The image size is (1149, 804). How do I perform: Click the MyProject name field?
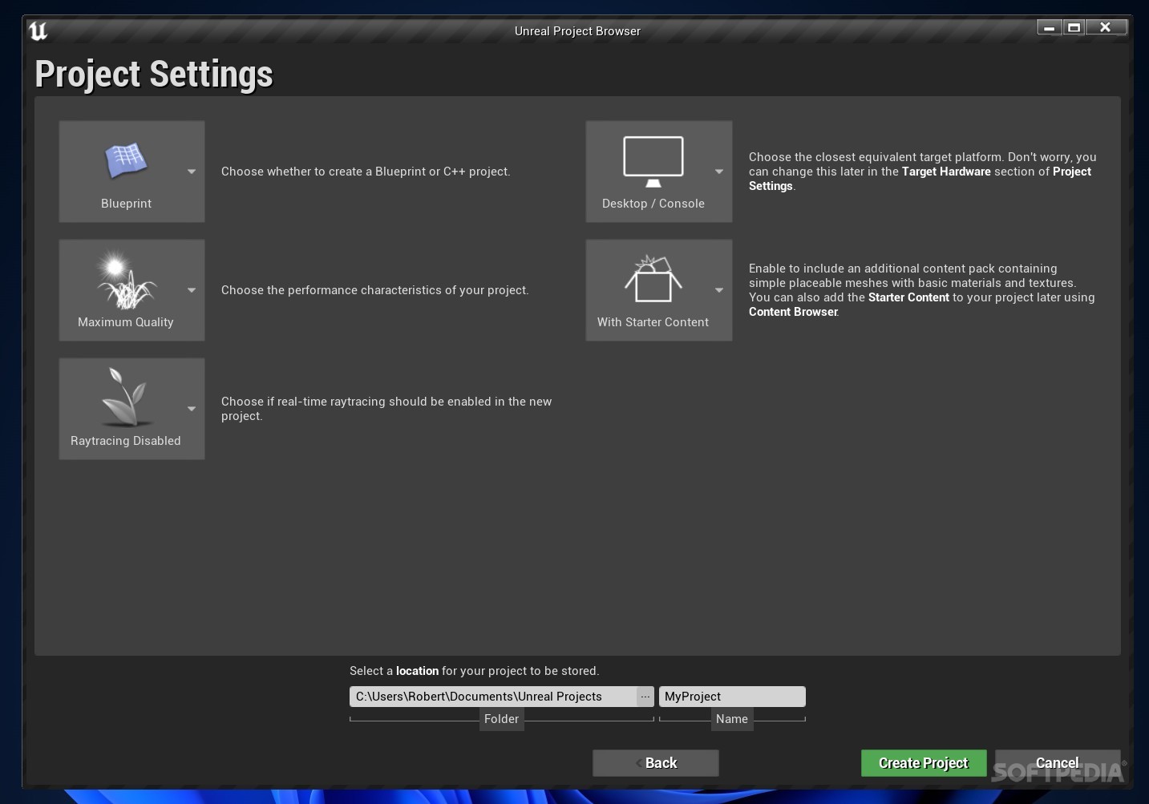[732, 697]
